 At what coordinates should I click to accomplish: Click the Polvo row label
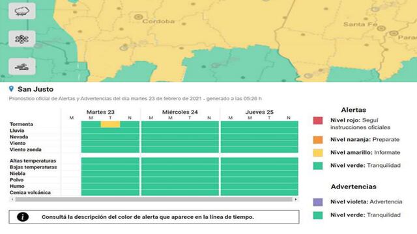point(16,180)
